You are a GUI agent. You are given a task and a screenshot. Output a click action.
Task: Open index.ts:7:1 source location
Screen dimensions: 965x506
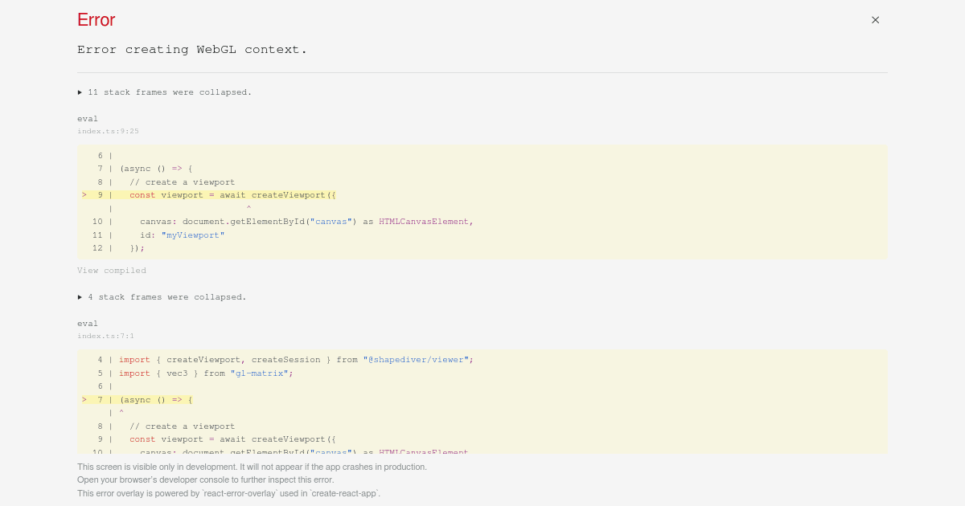point(105,336)
